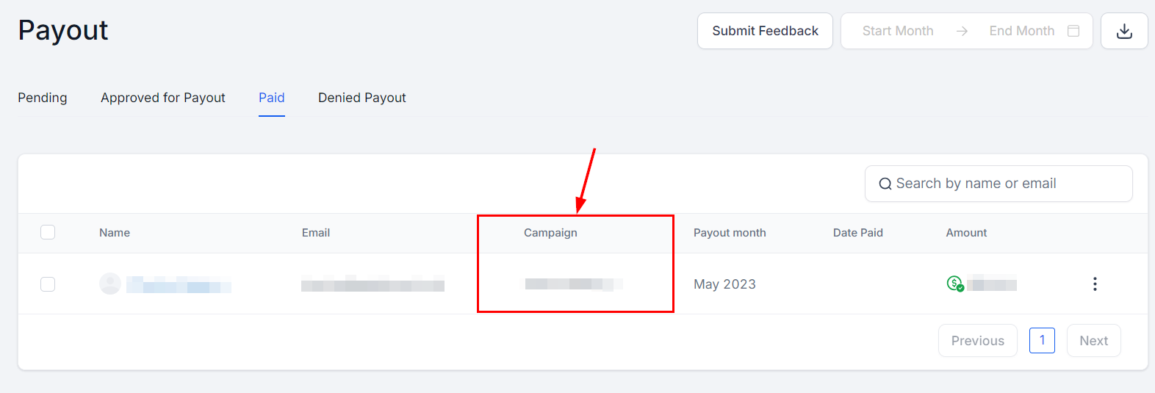Select page 1 in pagination

(1042, 340)
